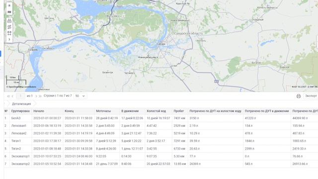Click Экскаватор2 idle time 20 дней 22:57:03
The width and height of the screenshot is (318, 179).
pos(159,164)
